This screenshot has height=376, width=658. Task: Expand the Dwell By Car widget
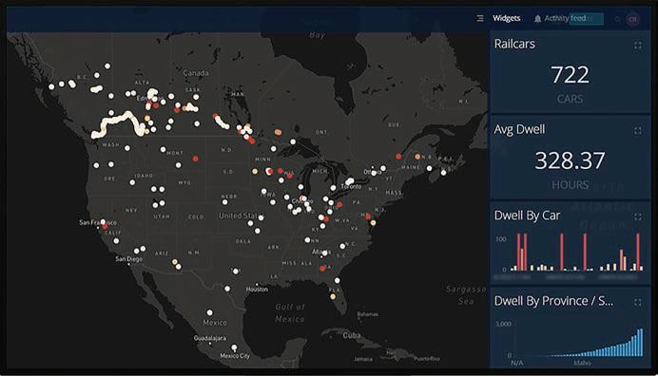click(638, 216)
